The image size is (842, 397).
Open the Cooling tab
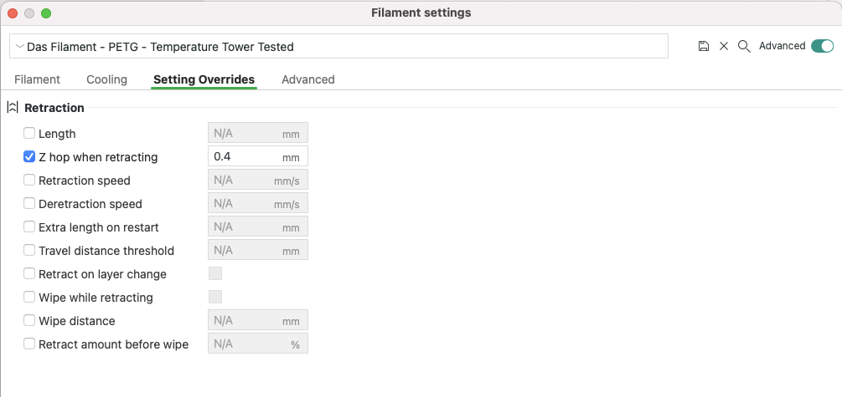(106, 79)
